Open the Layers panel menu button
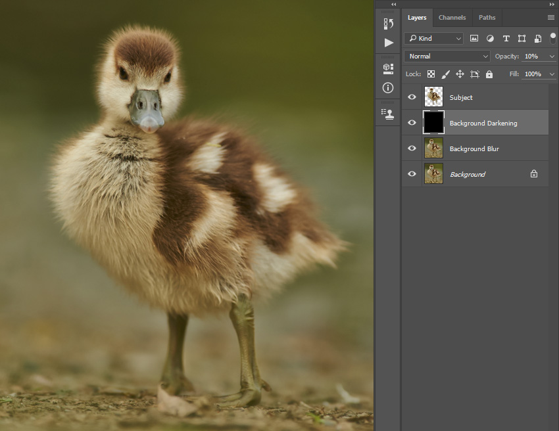Viewport: 559px width, 431px height. pyautogui.click(x=551, y=18)
